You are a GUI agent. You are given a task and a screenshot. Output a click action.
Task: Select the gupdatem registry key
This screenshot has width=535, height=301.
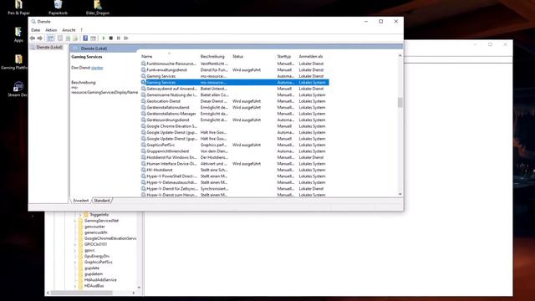click(x=93, y=273)
